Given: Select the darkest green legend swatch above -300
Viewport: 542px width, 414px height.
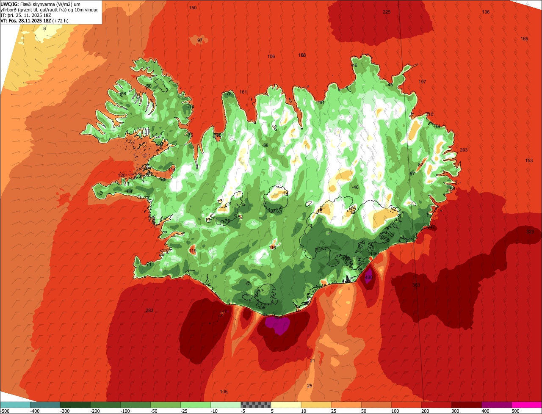Looking at the screenshot, I should (75, 405).
